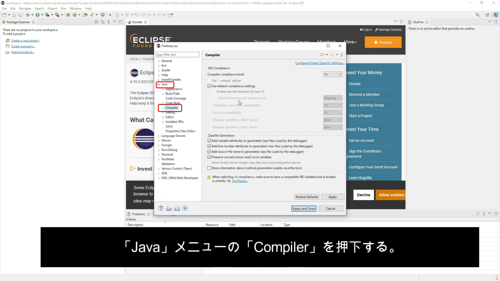Enable Store information about method parameters
Viewport: 500px width, 281px height.
coord(209,168)
